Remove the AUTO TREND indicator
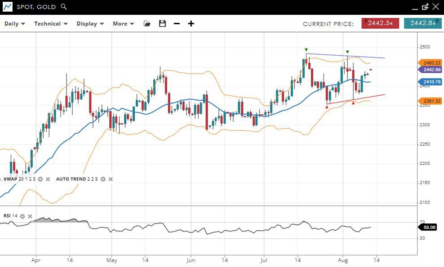This screenshot has width=444, height=267. 111,179
